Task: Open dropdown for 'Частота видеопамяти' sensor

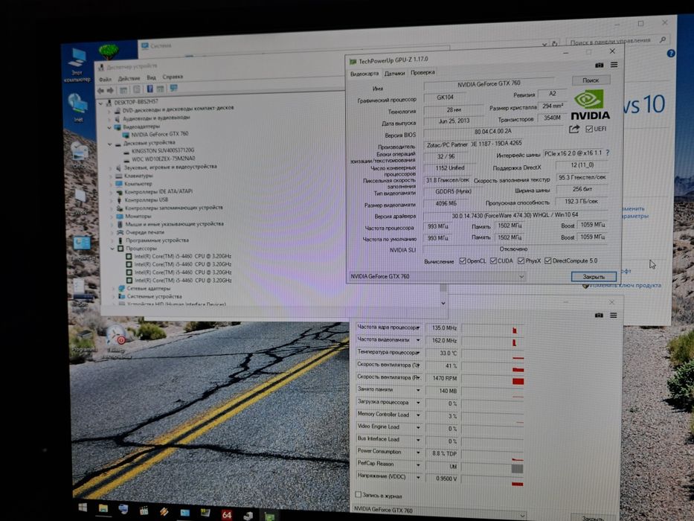Action: coord(418,340)
